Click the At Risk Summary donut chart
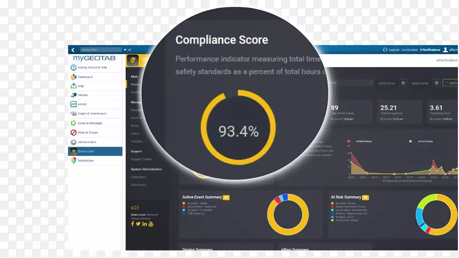 [437, 214]
